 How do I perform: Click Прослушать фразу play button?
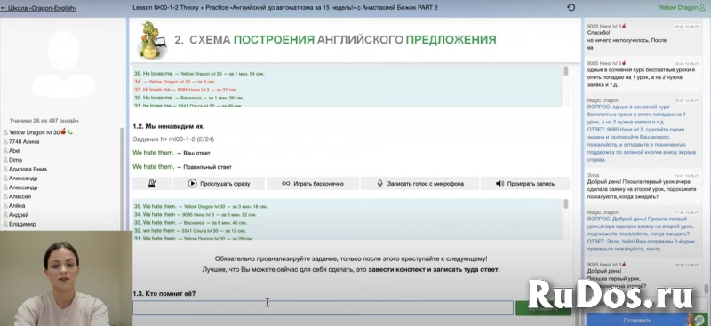tap(219, 184)
